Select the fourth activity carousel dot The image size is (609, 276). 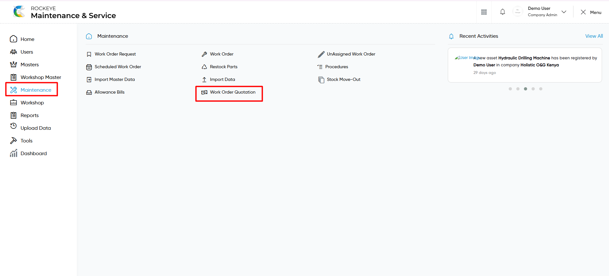533,89
